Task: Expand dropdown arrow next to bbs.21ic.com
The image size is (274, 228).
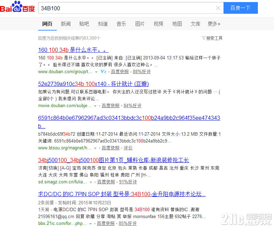Action: 90,224
